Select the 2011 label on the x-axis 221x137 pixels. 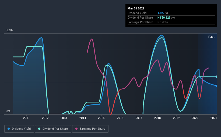(26, 118)
